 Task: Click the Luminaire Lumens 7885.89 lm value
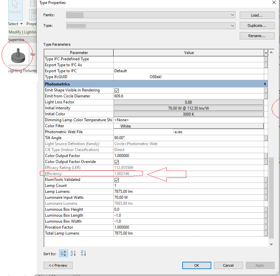click(x=189, y=203)
